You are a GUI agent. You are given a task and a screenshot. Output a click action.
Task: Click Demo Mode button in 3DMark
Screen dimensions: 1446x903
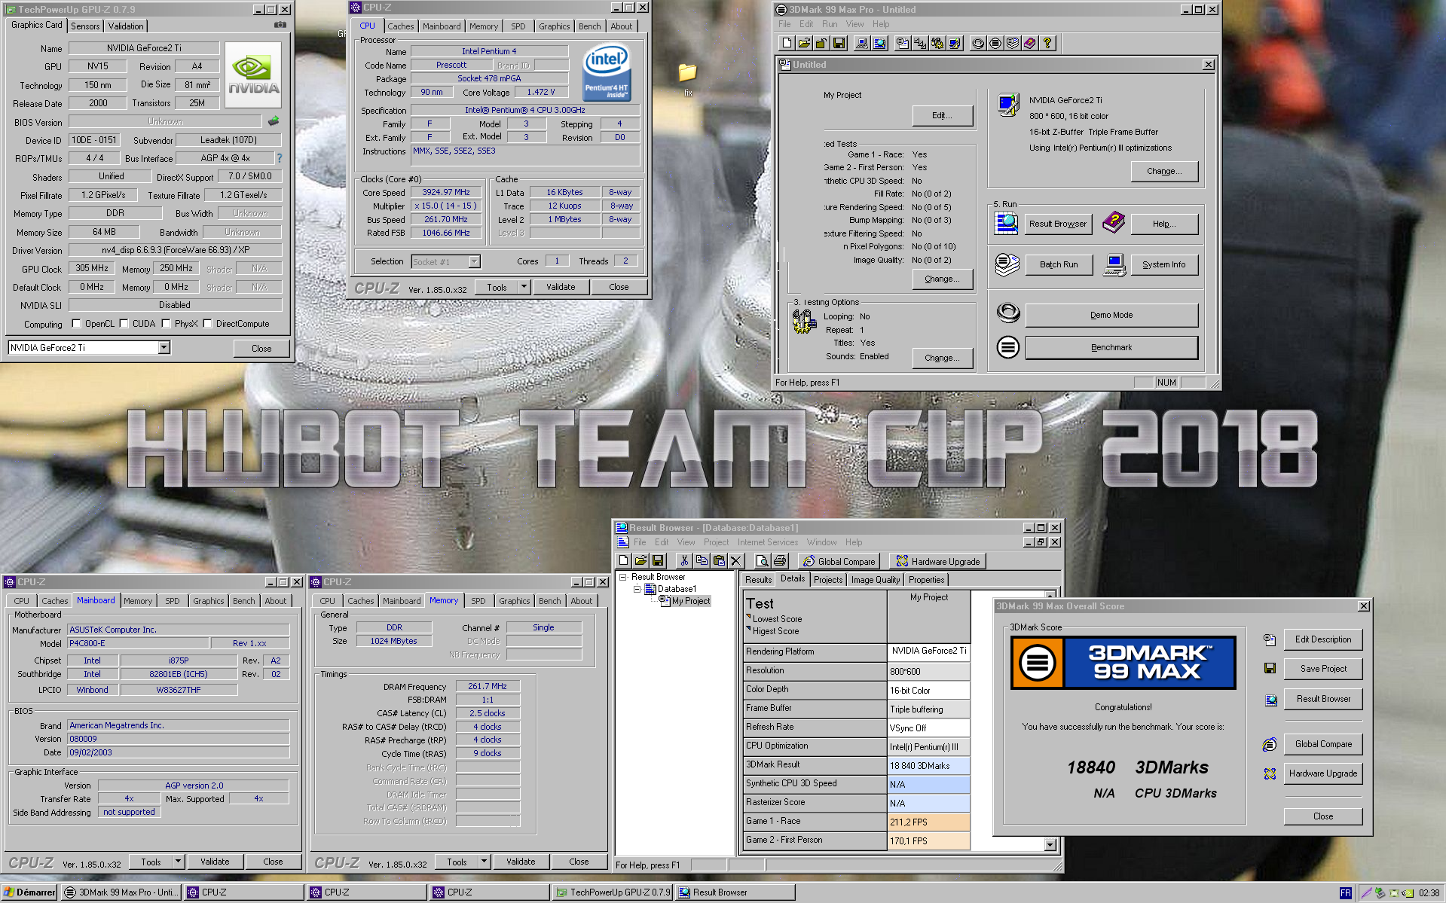click(1111, 315)
